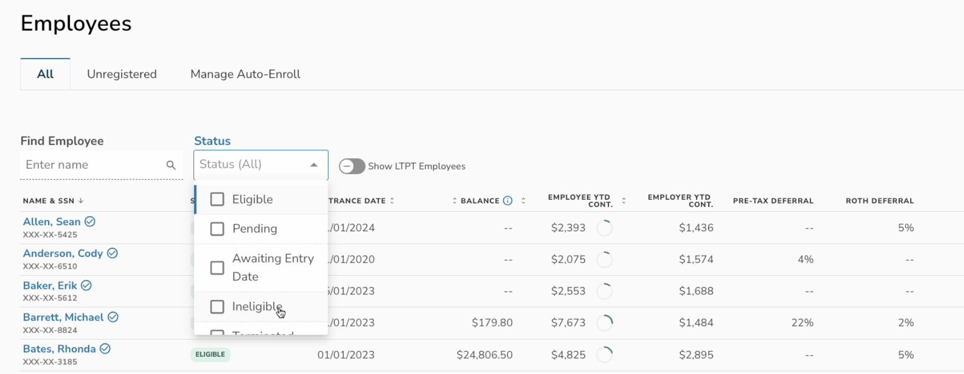Focus the Enter name search field
964x374 pixels.
tap(92, 165)
